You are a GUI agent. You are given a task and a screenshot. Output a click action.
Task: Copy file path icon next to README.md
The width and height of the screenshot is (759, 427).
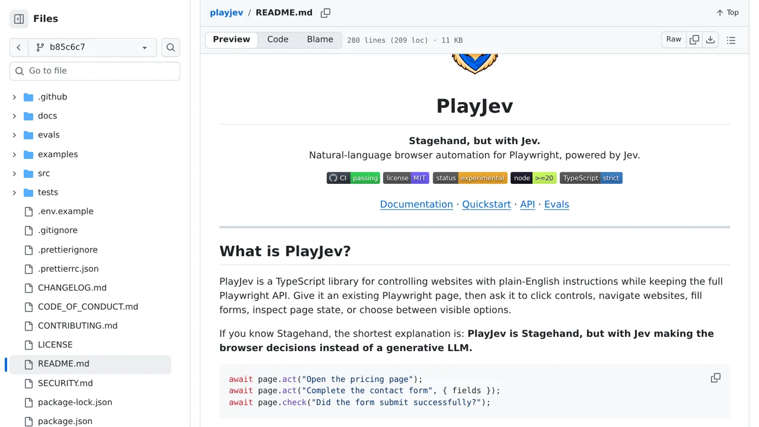[x=326, y=13]
